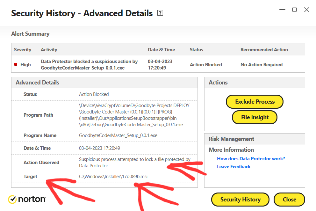Click the 'Data Protector blocked a suspicious action' activity text
This screenshot has width=316, height=211.
pos(89,65)
